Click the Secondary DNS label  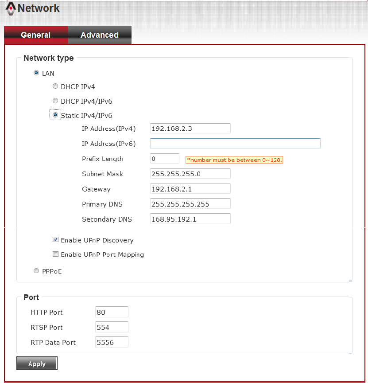[107, 219]
